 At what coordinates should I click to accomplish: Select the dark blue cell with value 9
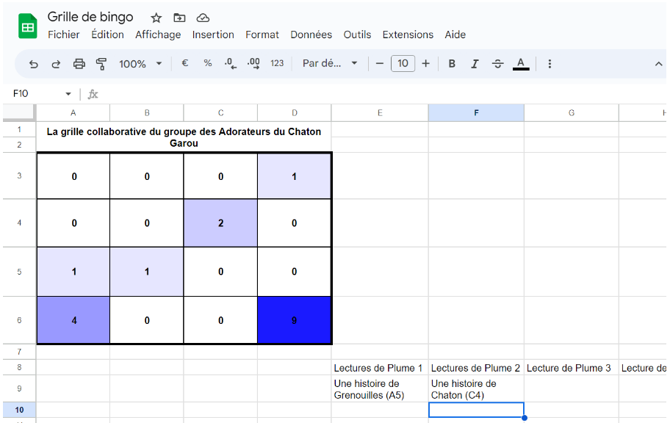tap(294, 320)
